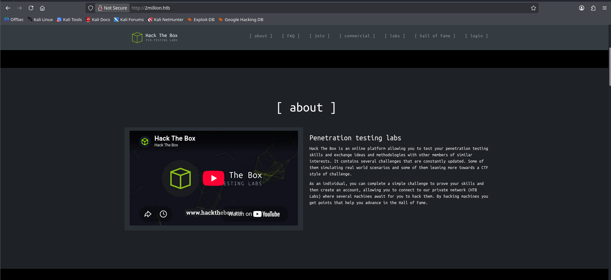
Task: Open the labs nav item
Action: (x=395, y=36)
